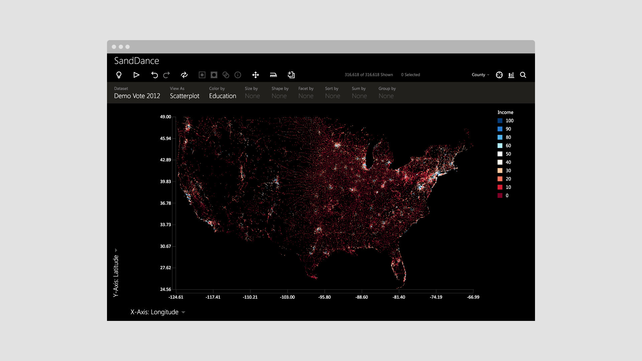The height and width of the screenshot is (361, 642).
Task: Redo the last action
Action: (167, 75)
